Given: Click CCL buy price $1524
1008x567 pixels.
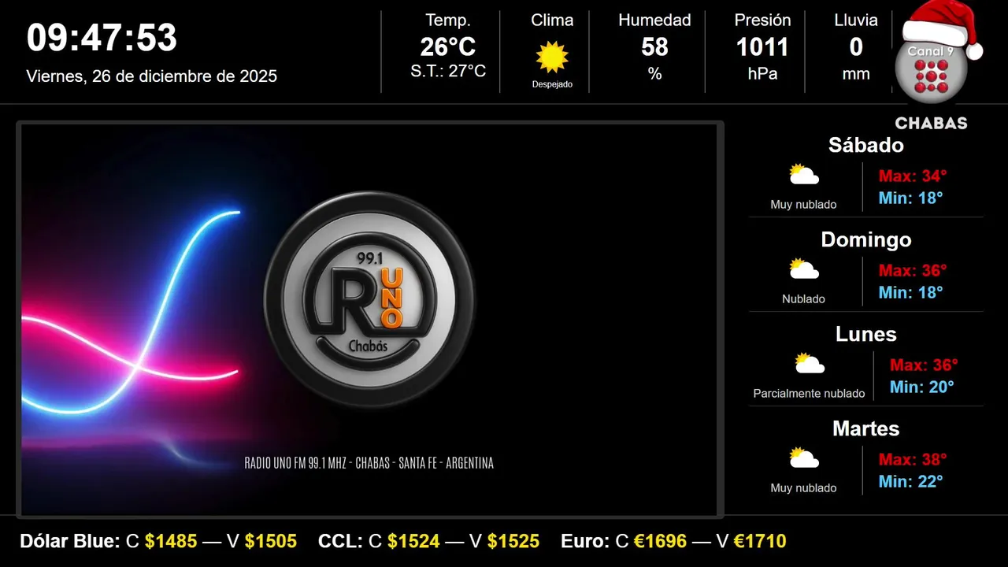Looking at the screenshot, I should pyautogui.click(x=413, y=541).
